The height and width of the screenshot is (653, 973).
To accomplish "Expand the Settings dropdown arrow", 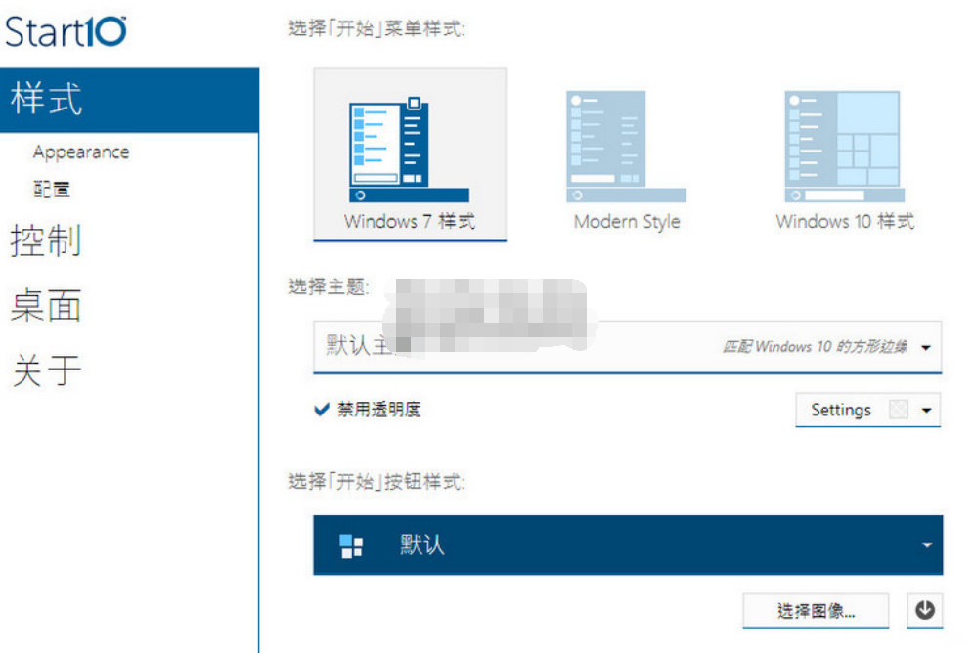I will click(926, 410).
